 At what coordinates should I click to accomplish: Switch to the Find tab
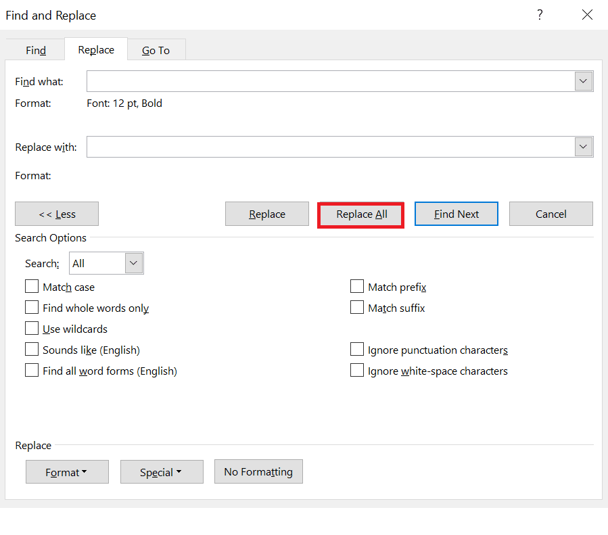click(36, 50)
